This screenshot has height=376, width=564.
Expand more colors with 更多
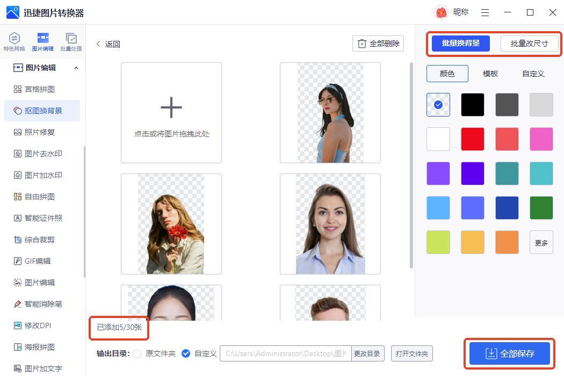541,243
